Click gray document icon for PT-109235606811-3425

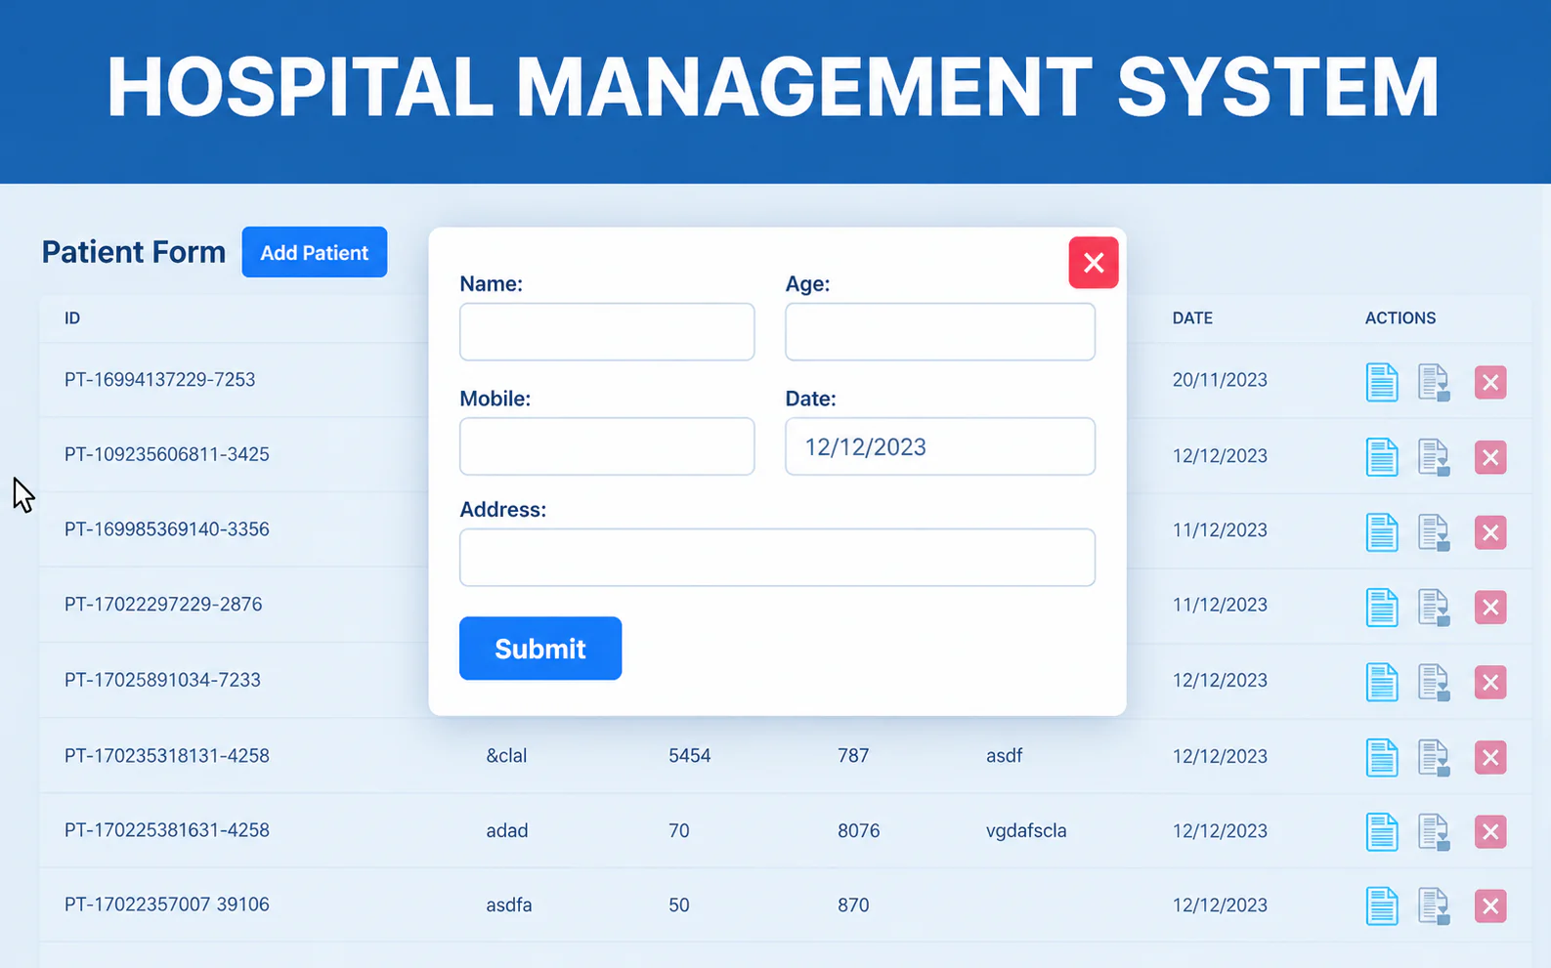tap(1434, 457)
